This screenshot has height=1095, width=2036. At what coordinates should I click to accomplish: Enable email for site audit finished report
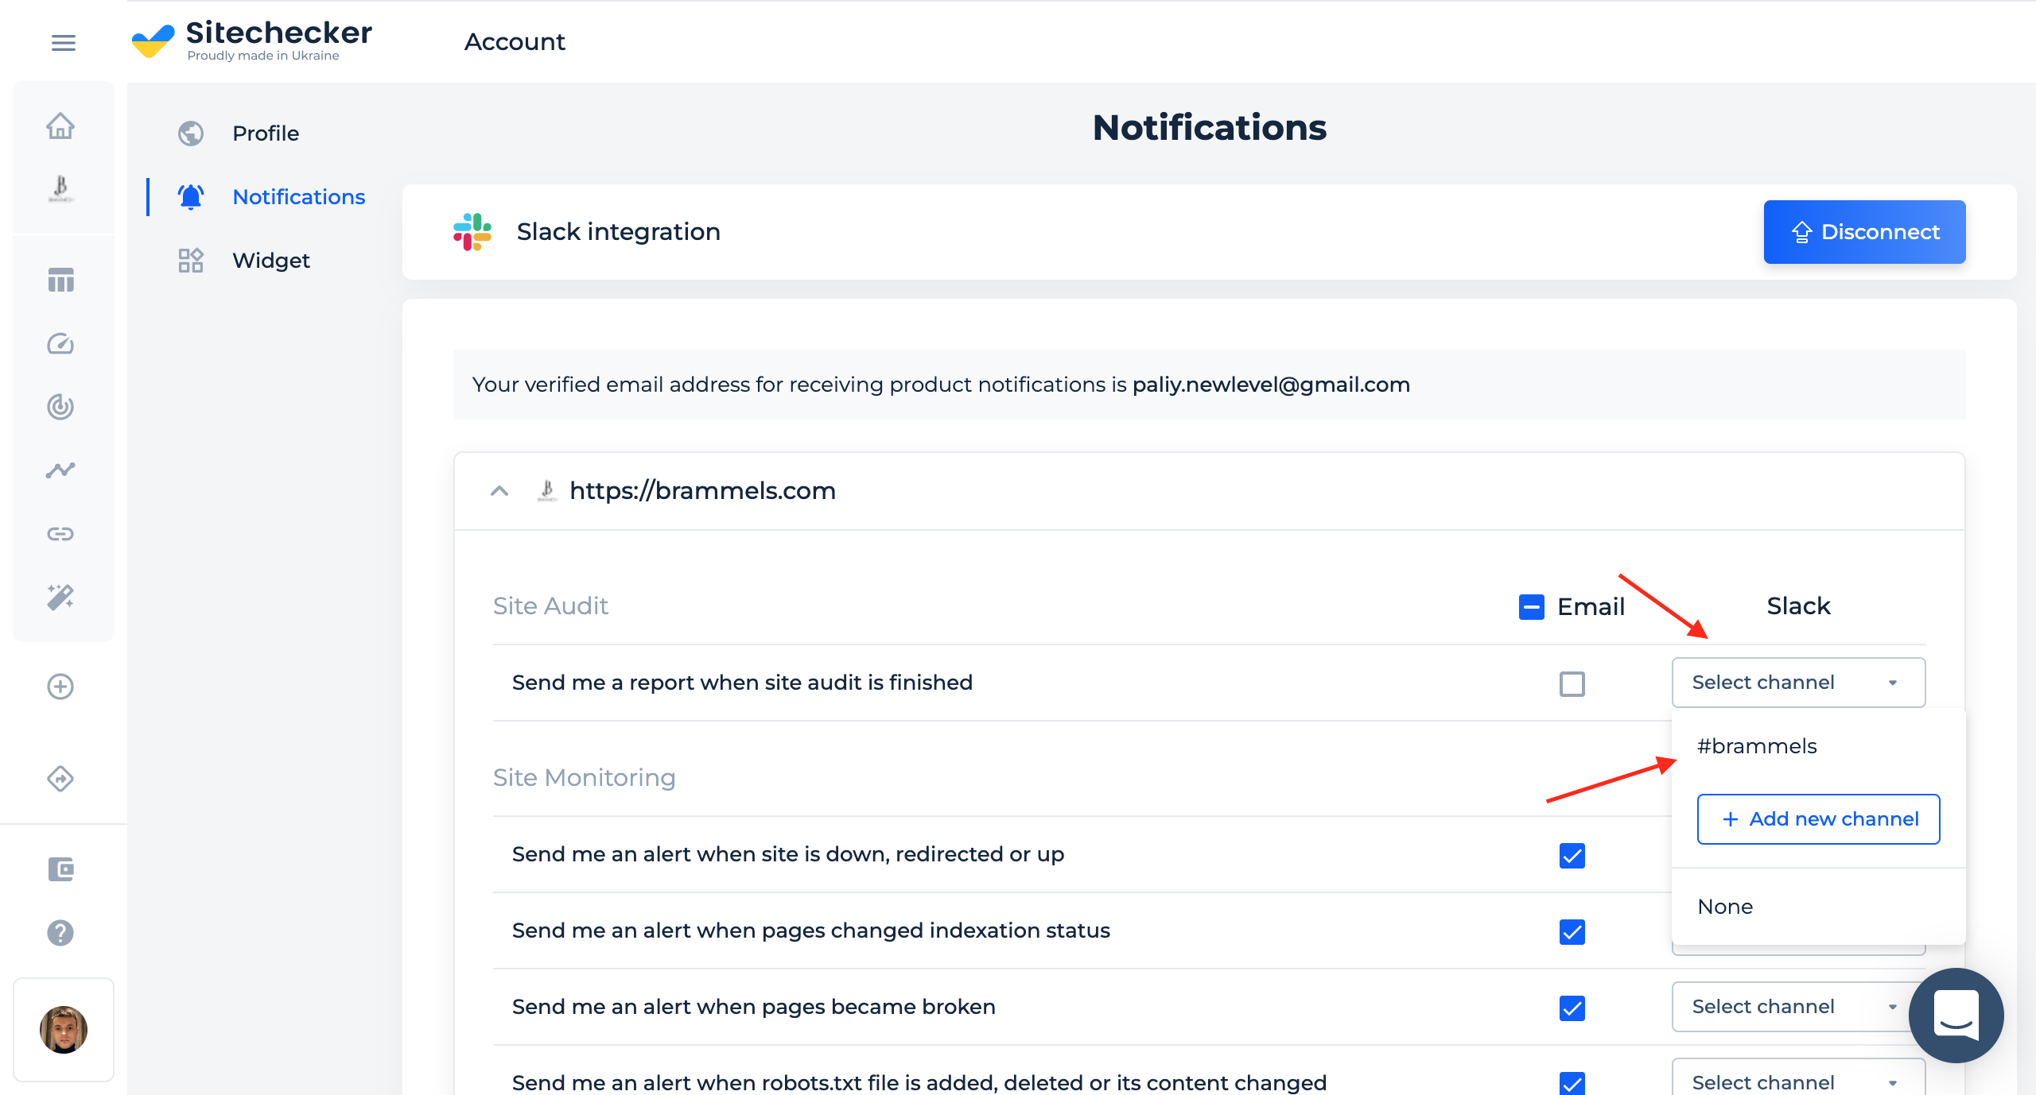click(x=1572, y=683)
